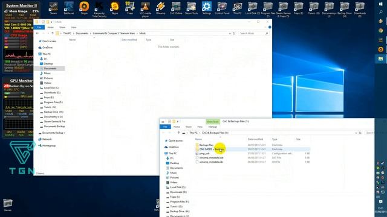Click This PC in CnC & Backups address path
387x217 pixels.
[x=193, y=133]
